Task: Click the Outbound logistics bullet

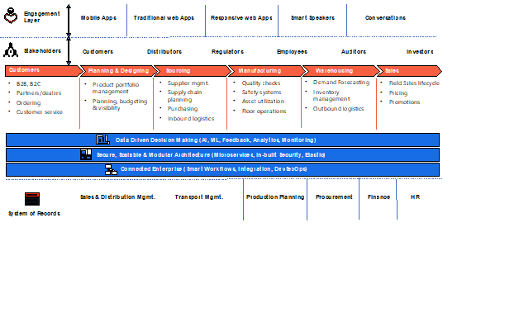Action: pos(338,109)
